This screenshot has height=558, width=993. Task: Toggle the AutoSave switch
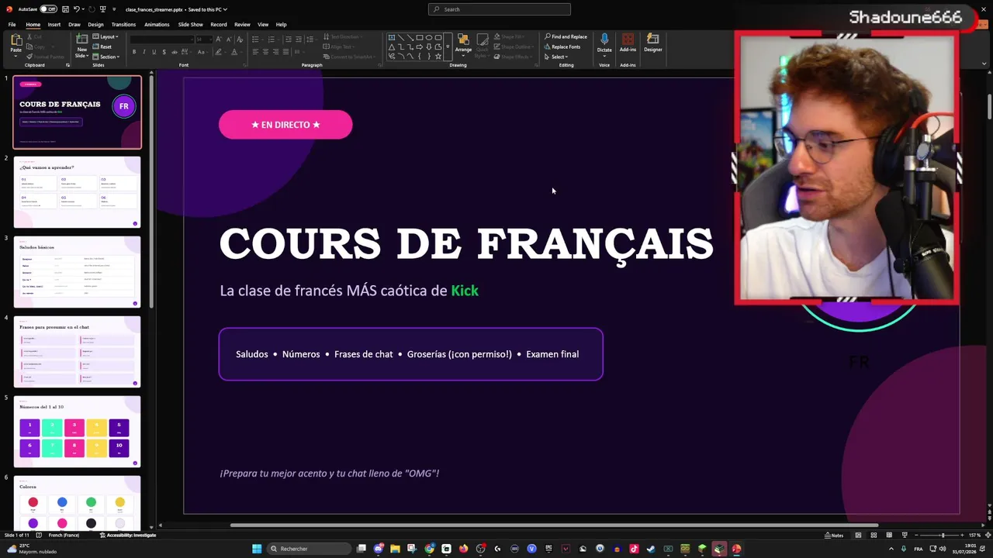click(49, 9)
